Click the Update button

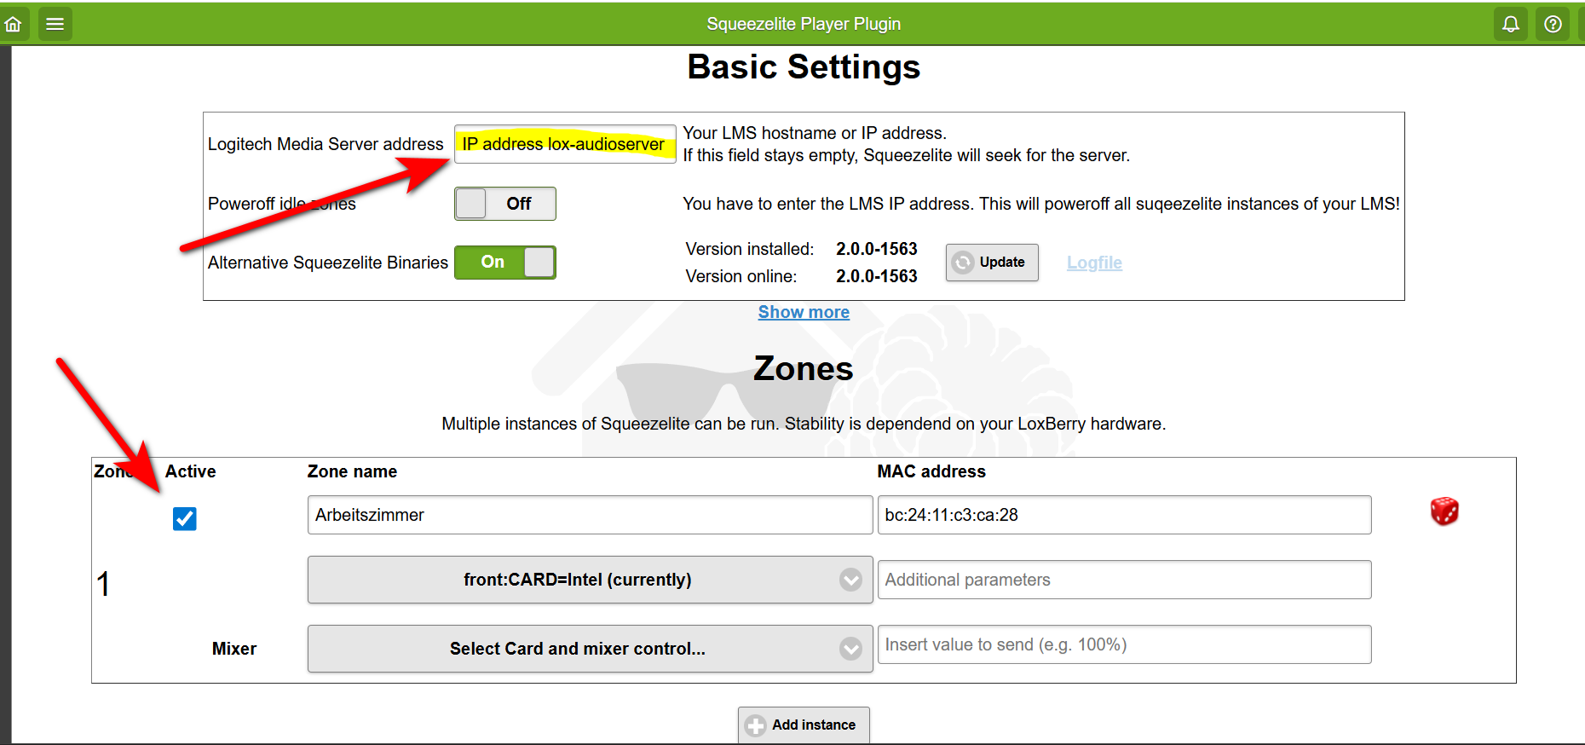click(x=992, y=263)
